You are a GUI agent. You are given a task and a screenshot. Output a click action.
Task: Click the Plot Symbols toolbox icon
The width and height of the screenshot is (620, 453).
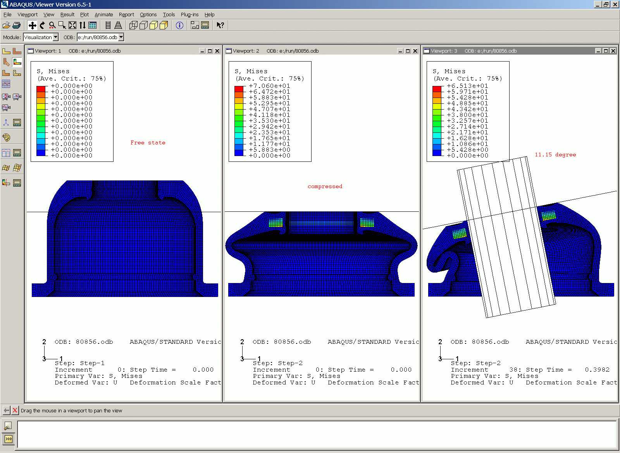[x=6, y=73]
